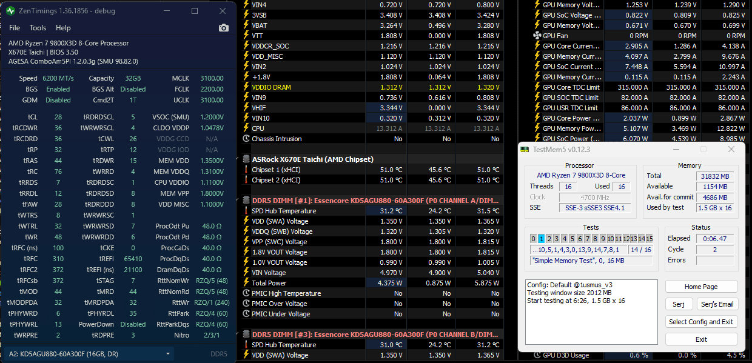Click the TestMem5 title bar app icon

click(526, 149)
